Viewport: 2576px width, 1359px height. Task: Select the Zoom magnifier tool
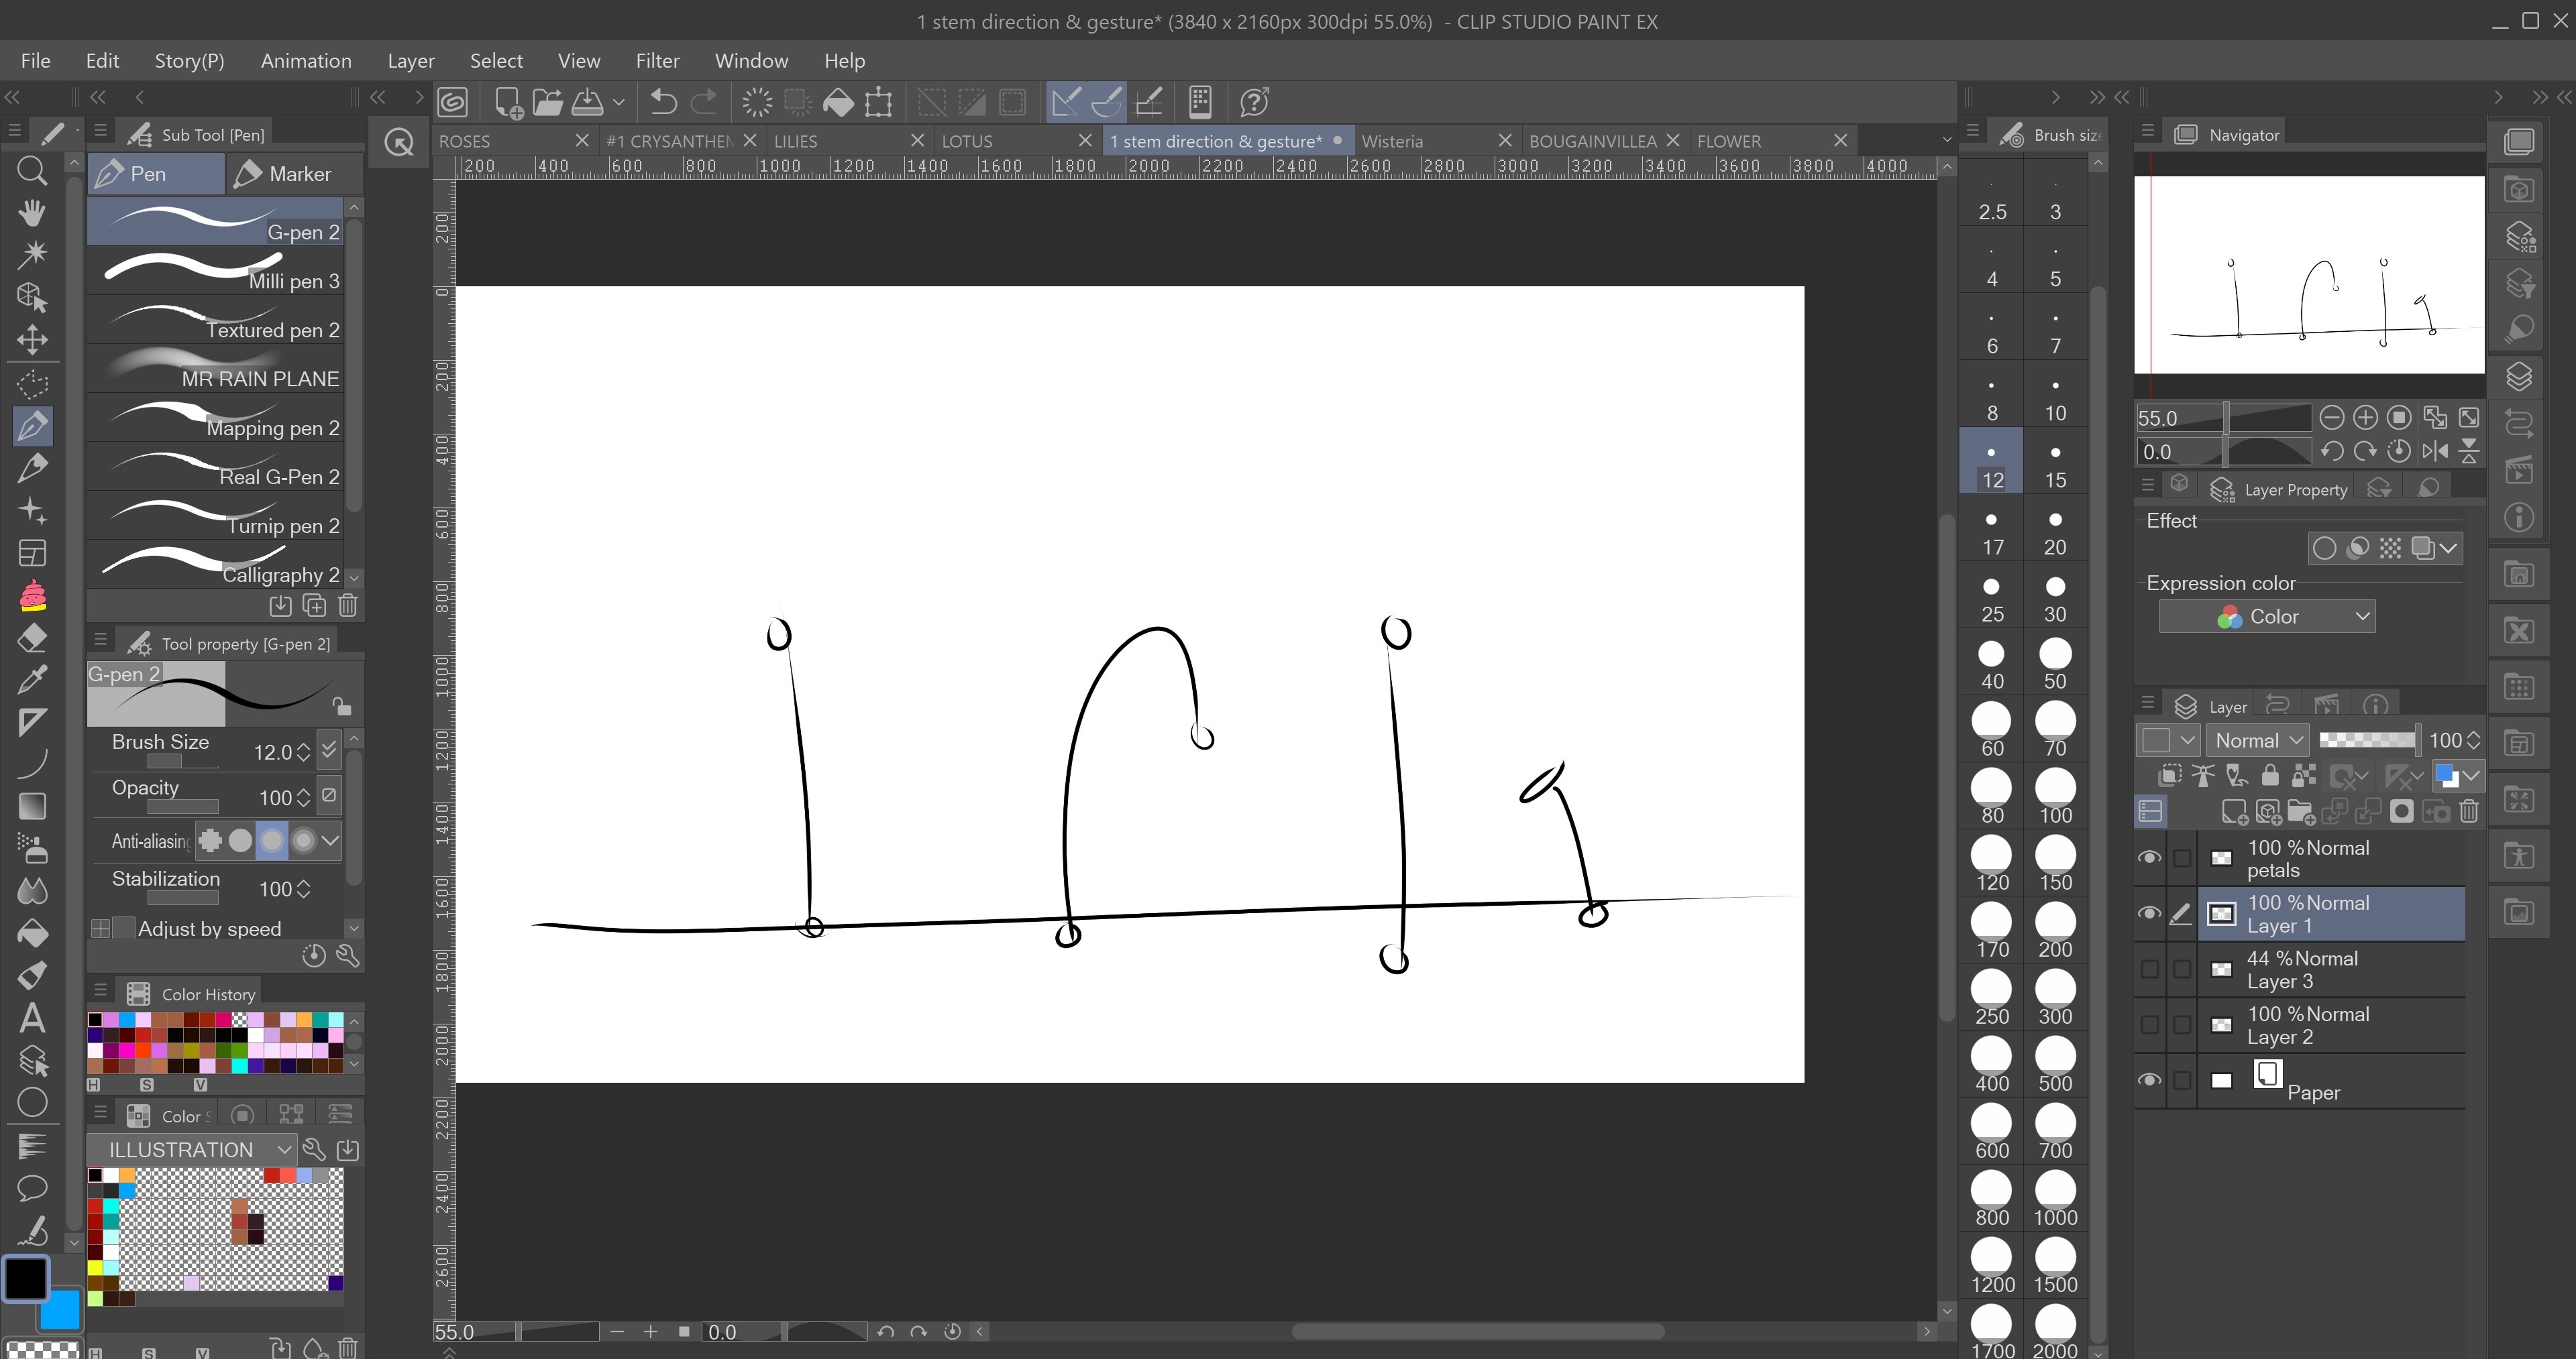32,171
